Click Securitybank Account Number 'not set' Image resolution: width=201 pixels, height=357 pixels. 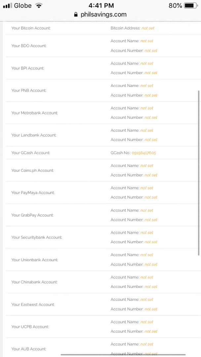point(151,242)
